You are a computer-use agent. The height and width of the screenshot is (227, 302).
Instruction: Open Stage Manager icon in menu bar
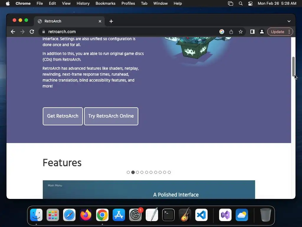pos(230,4)
